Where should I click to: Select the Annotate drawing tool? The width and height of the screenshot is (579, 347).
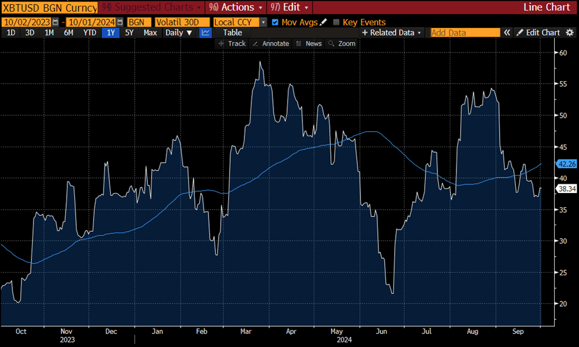click(271, 43)
